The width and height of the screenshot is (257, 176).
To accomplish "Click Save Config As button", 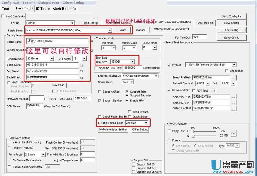I will (x=231, y=16).
